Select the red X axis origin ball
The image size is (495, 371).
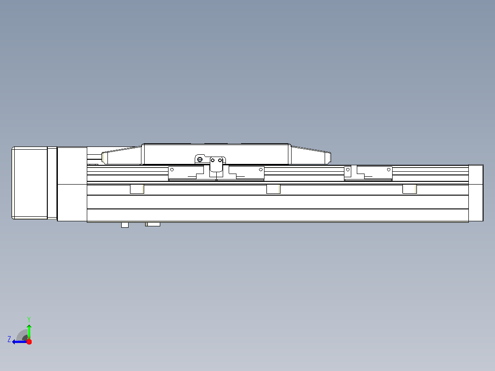coord(29,342)
